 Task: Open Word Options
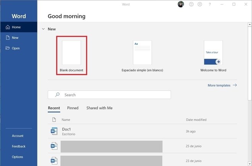coord(17,157)
